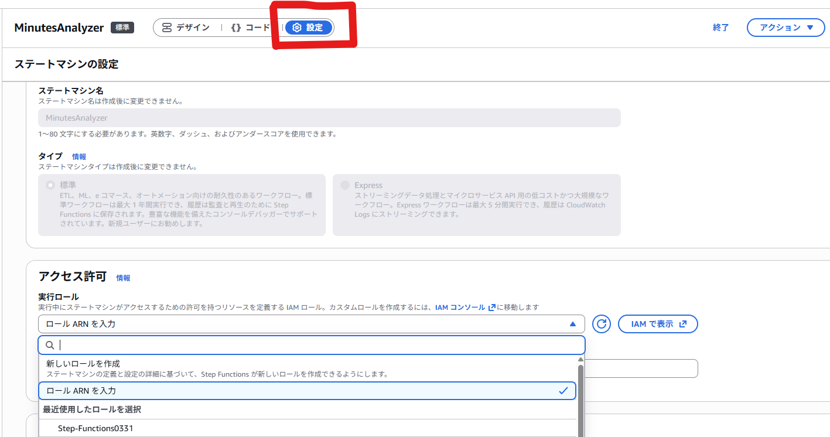Click the ステートマシン名 input field
Viewport: 830px width, 437px height.
click(x=329, y=118)
